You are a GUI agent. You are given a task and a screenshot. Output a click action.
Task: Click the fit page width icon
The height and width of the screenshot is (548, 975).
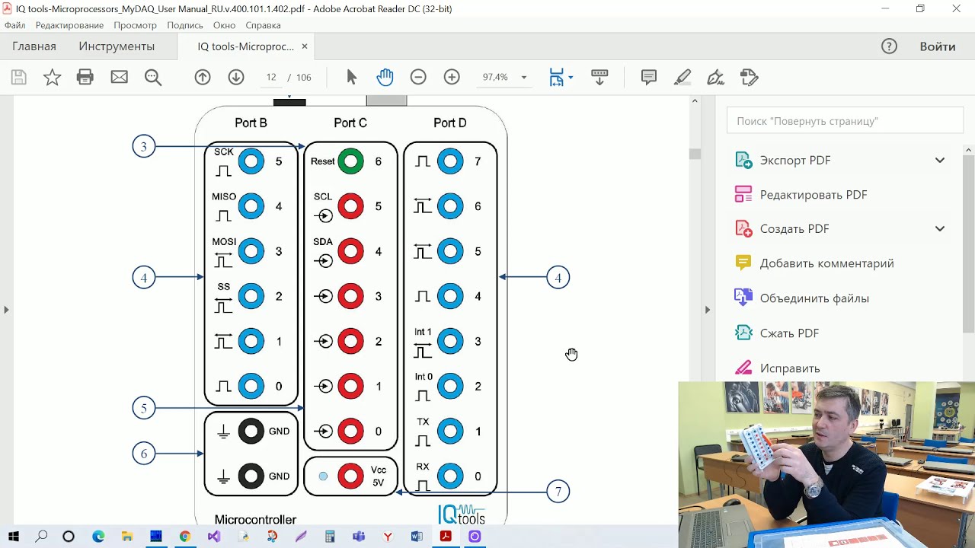click(x=557, y=77)
